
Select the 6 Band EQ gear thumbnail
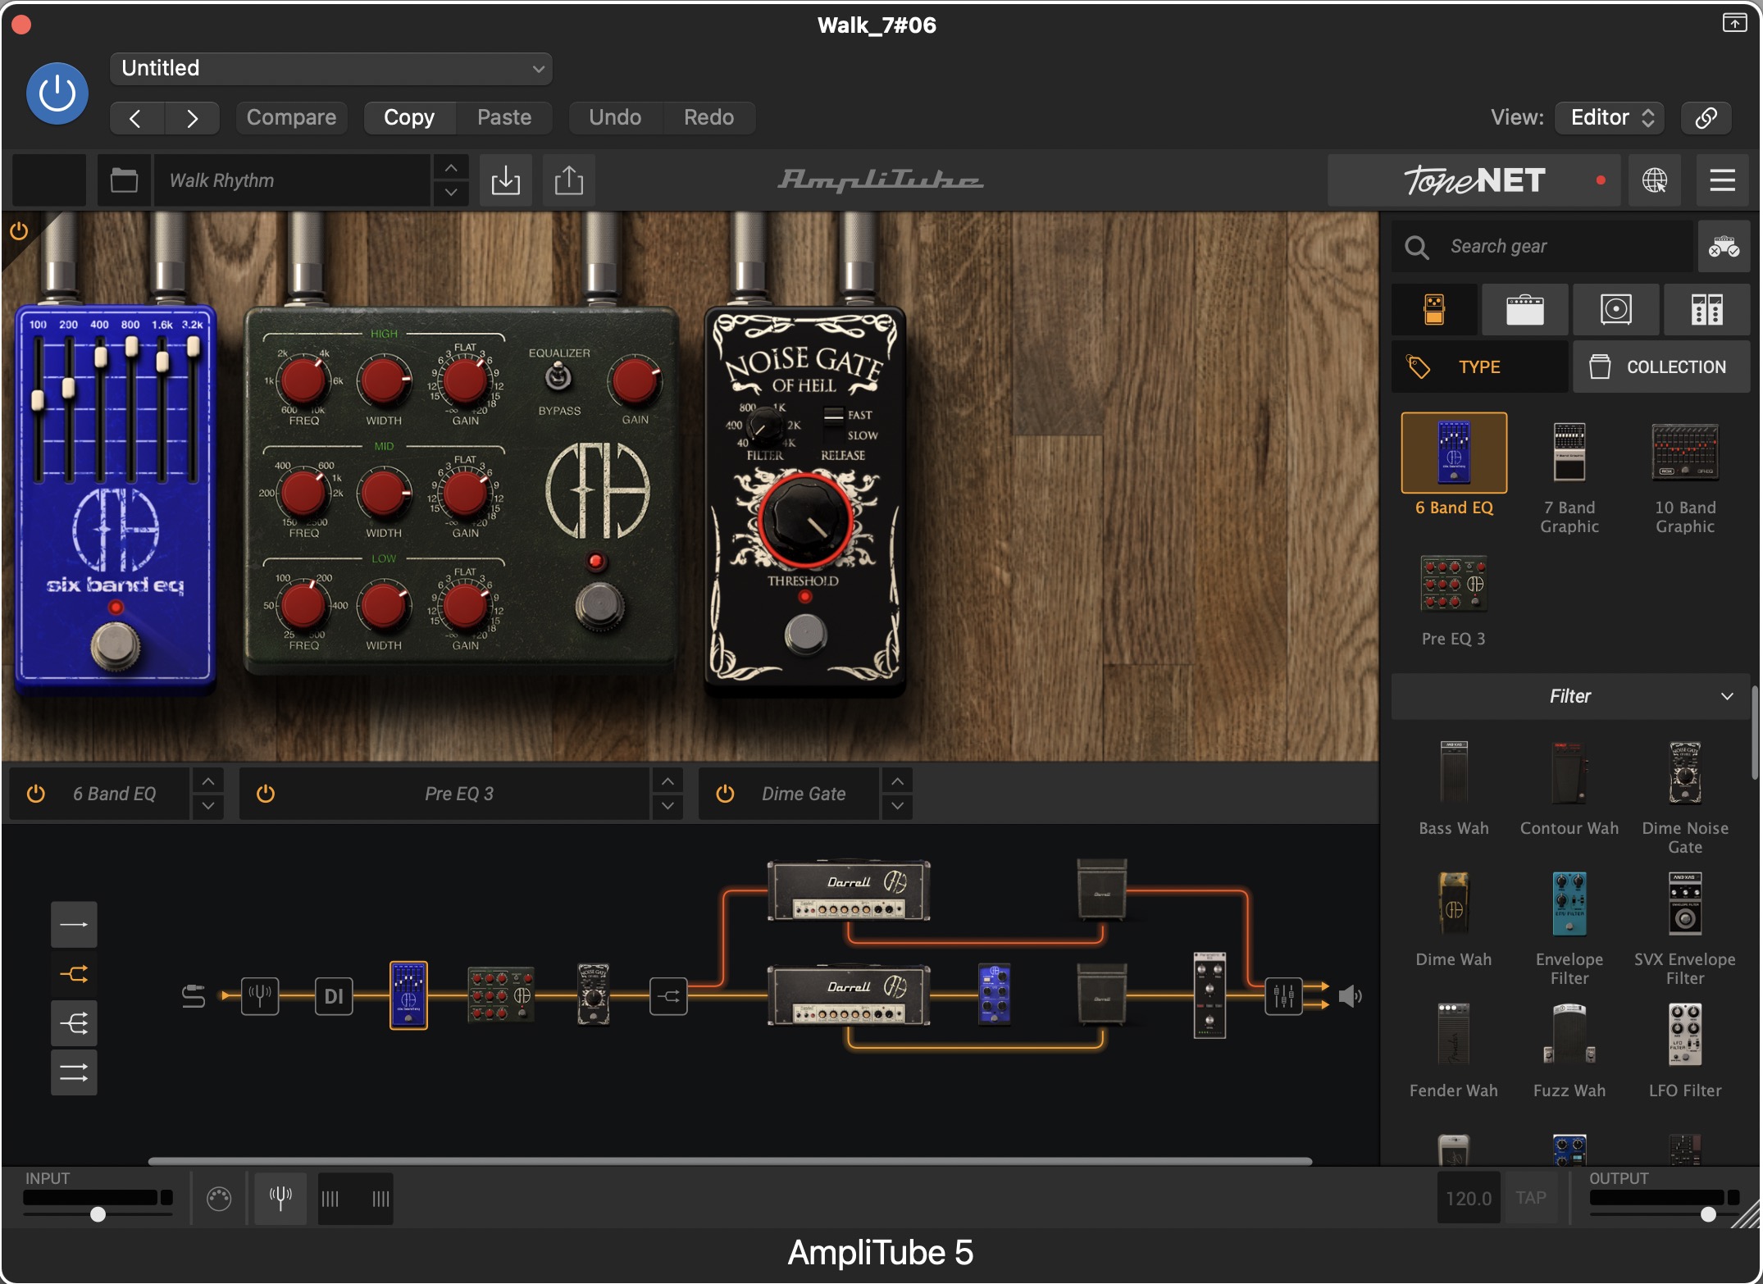1454,453
